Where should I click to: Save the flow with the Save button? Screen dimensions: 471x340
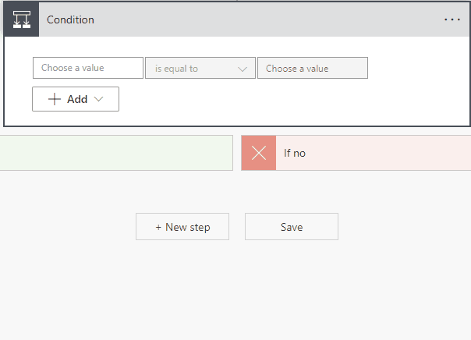pos(292,227)
